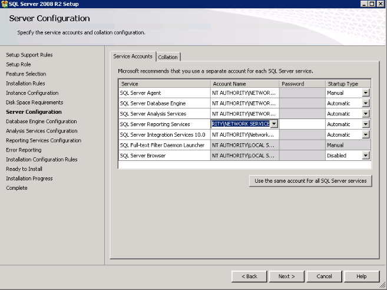The image size is (387, 290).
Task: Click Instance Configuration step
Action: tap(32, 93)
